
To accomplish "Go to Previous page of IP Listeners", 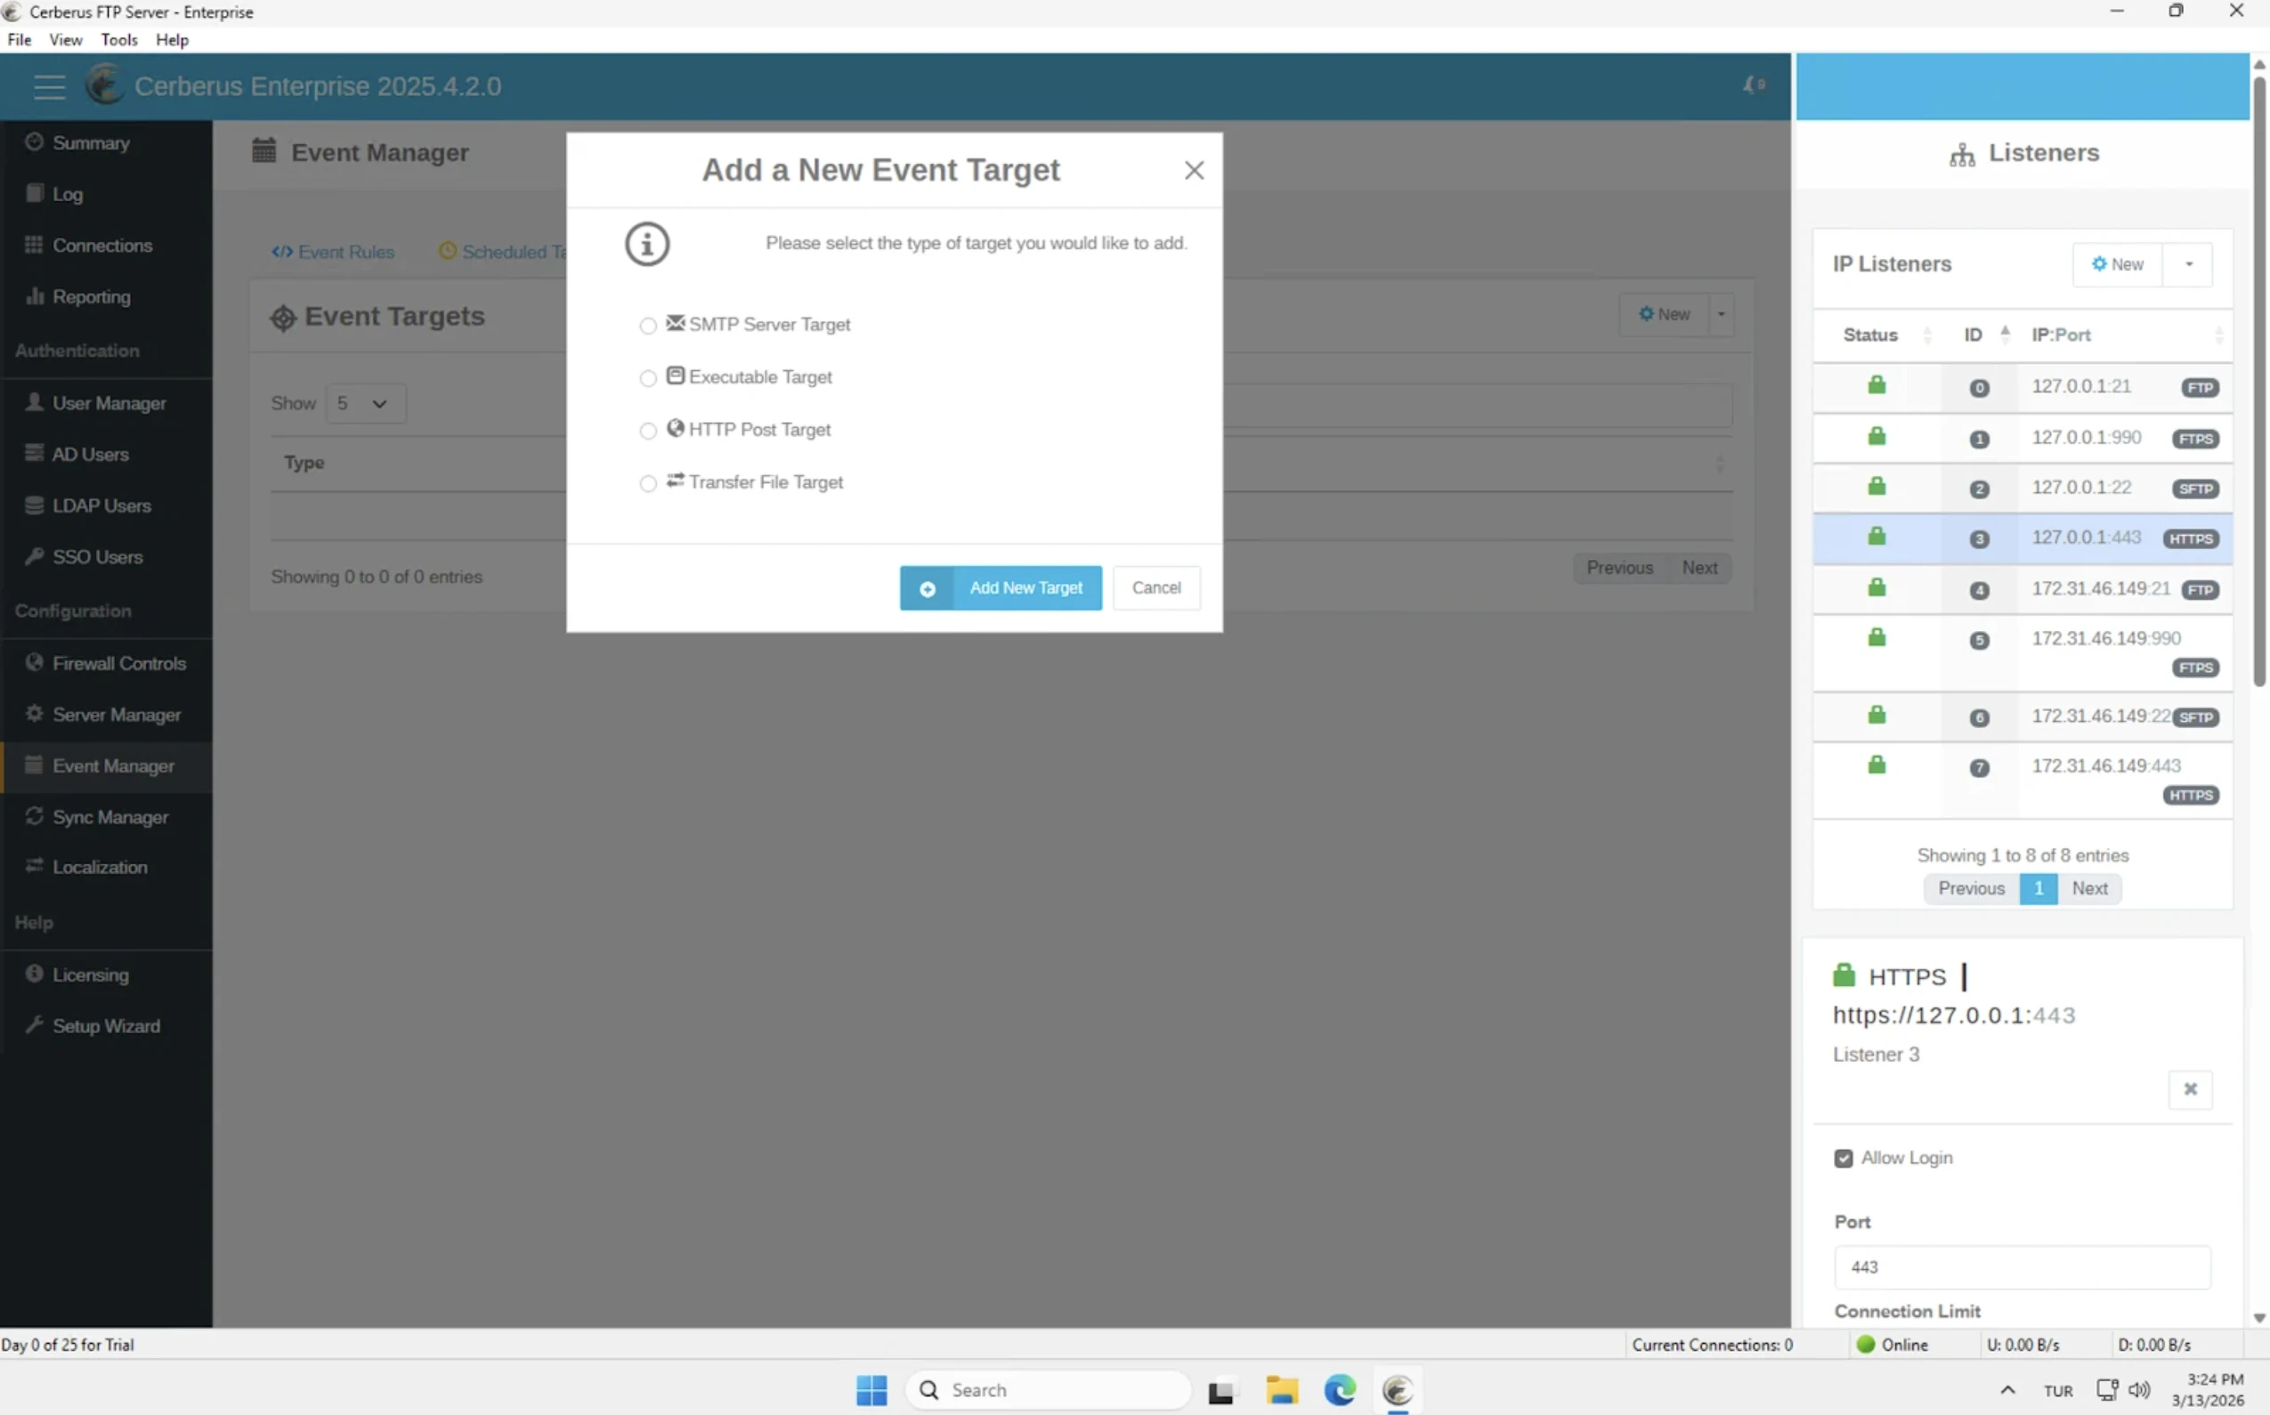I will pyautogui.click(x=1971, y=889).
